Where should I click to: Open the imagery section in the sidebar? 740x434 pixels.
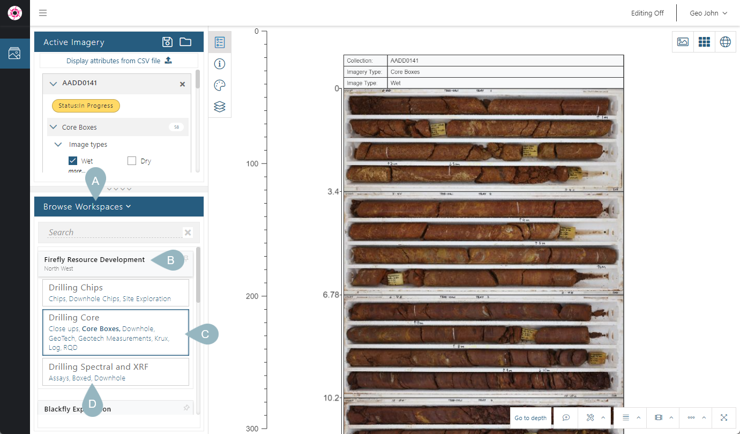coord(14,53)
